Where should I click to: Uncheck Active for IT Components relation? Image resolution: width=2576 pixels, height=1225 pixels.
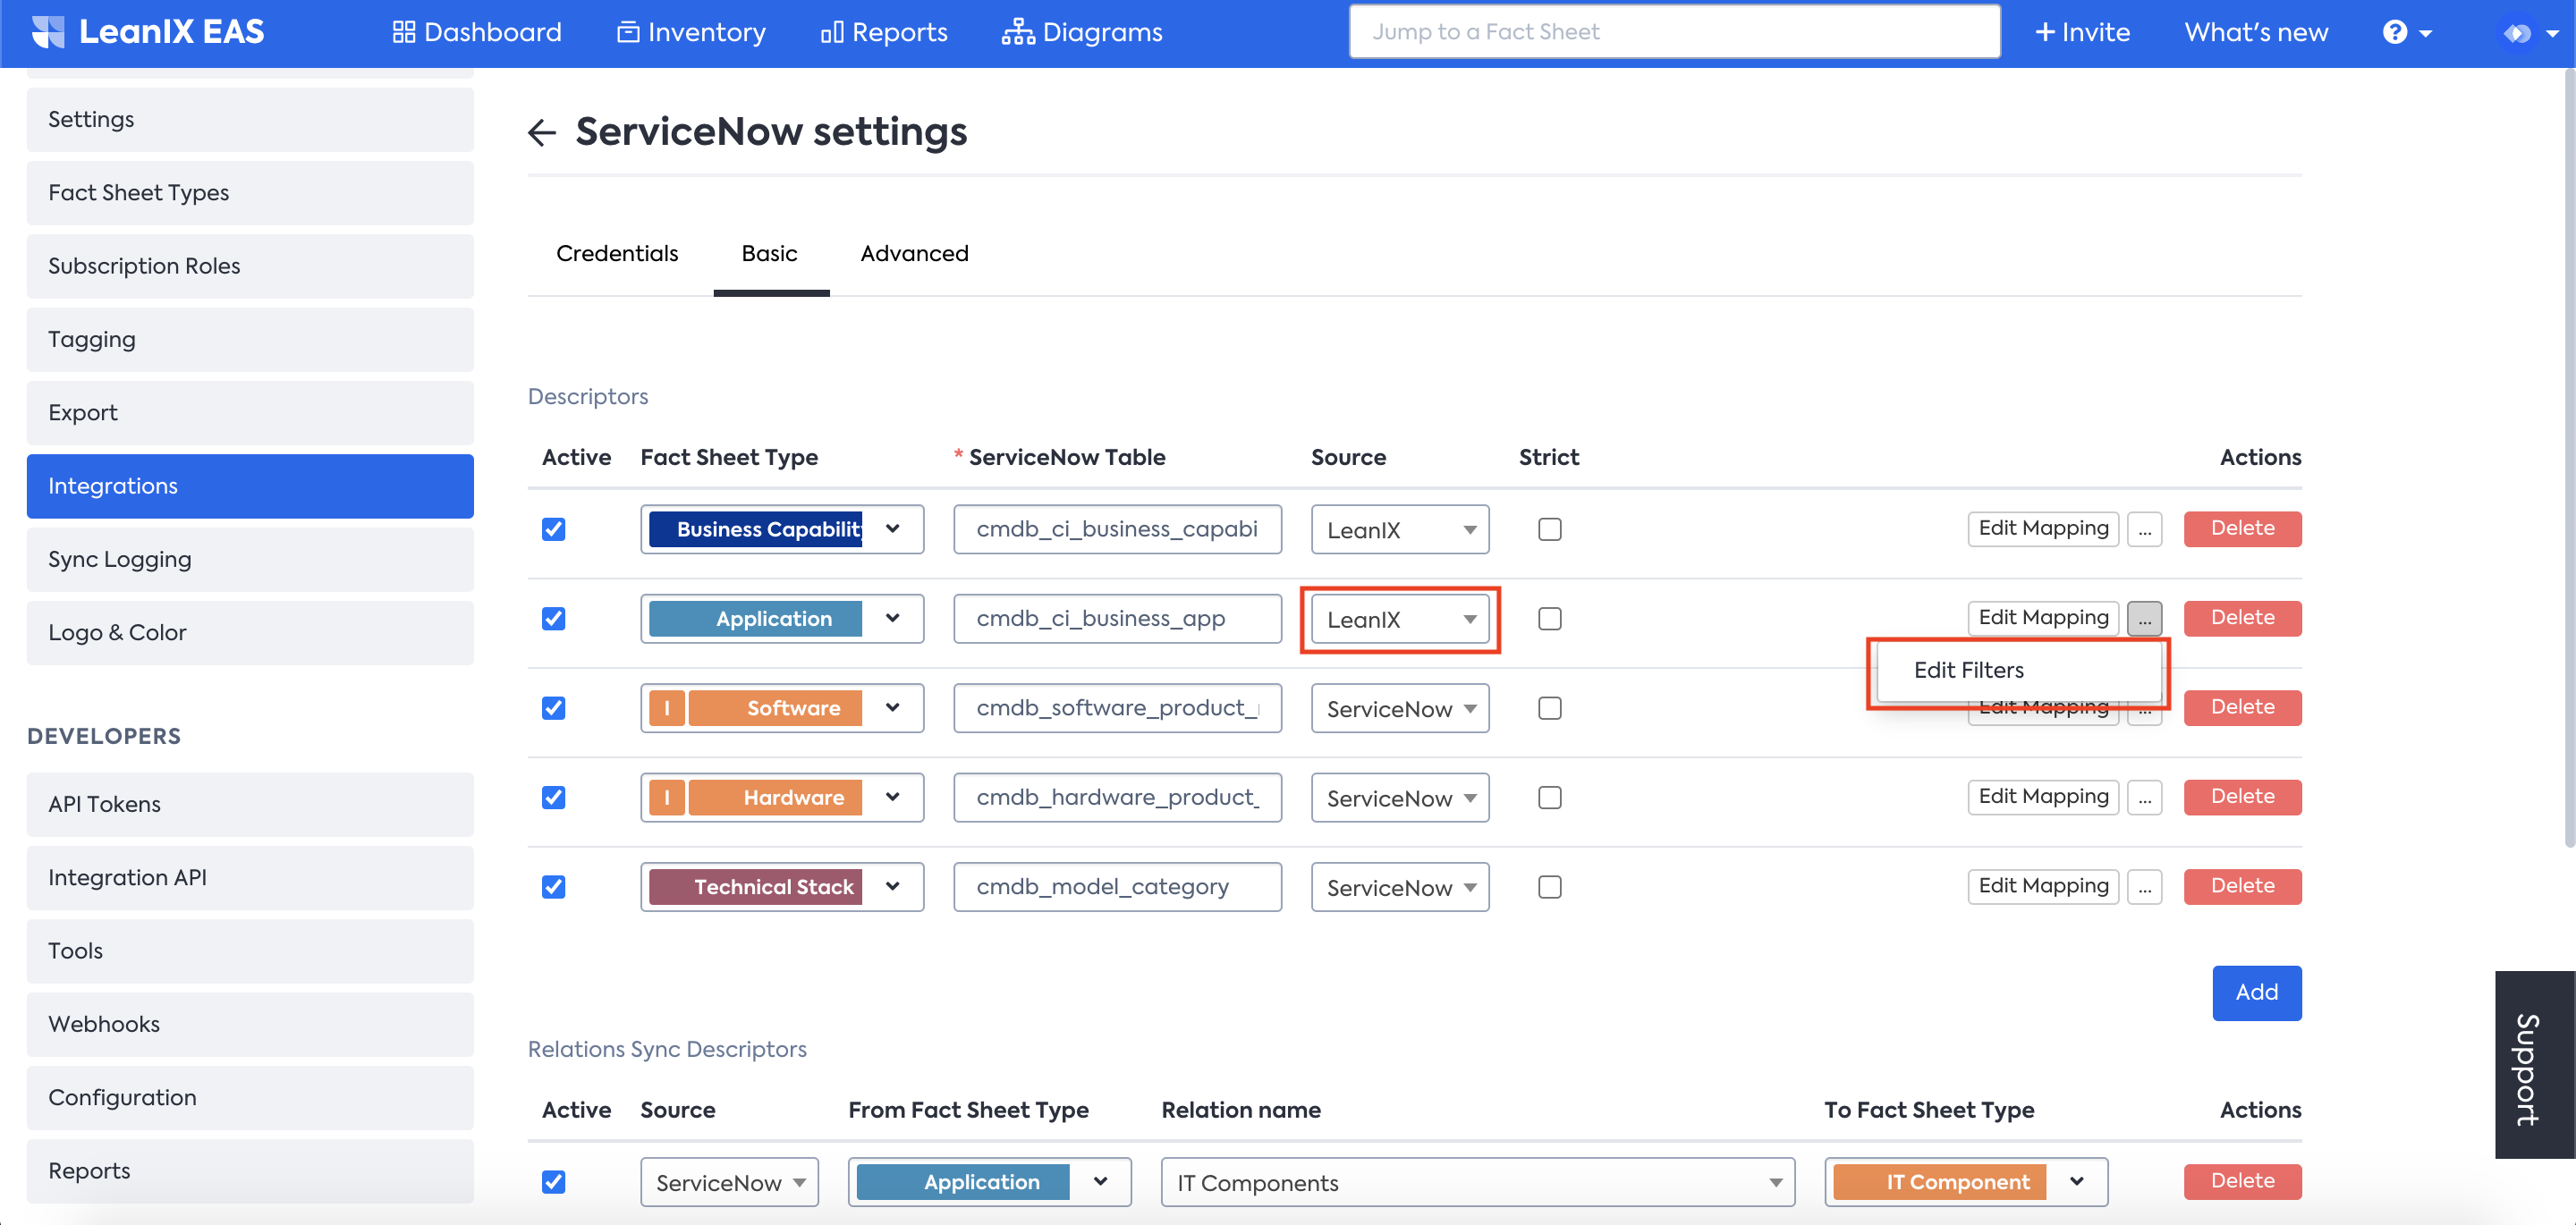click(x=553, y=1181)
